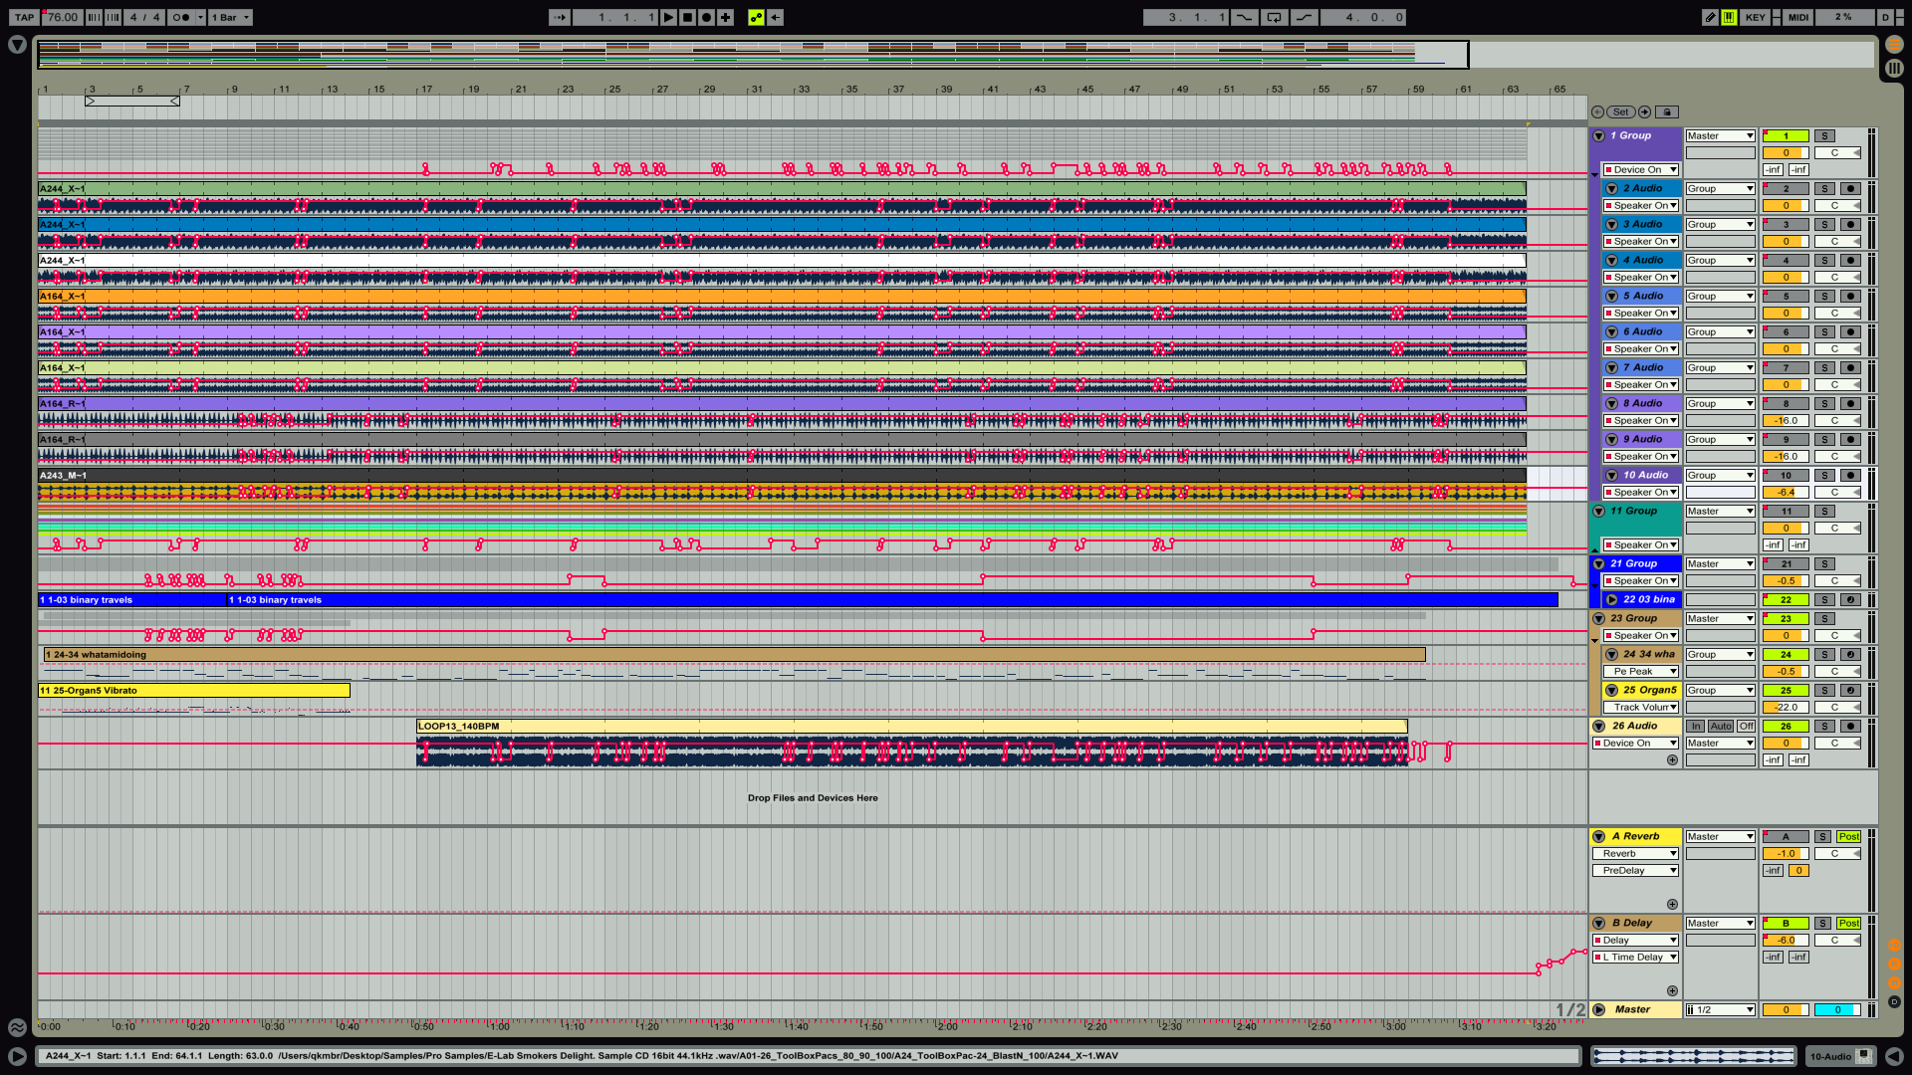Unfold the 22 03 bina track
1912x1075 pixels.
pos(1611,600)
